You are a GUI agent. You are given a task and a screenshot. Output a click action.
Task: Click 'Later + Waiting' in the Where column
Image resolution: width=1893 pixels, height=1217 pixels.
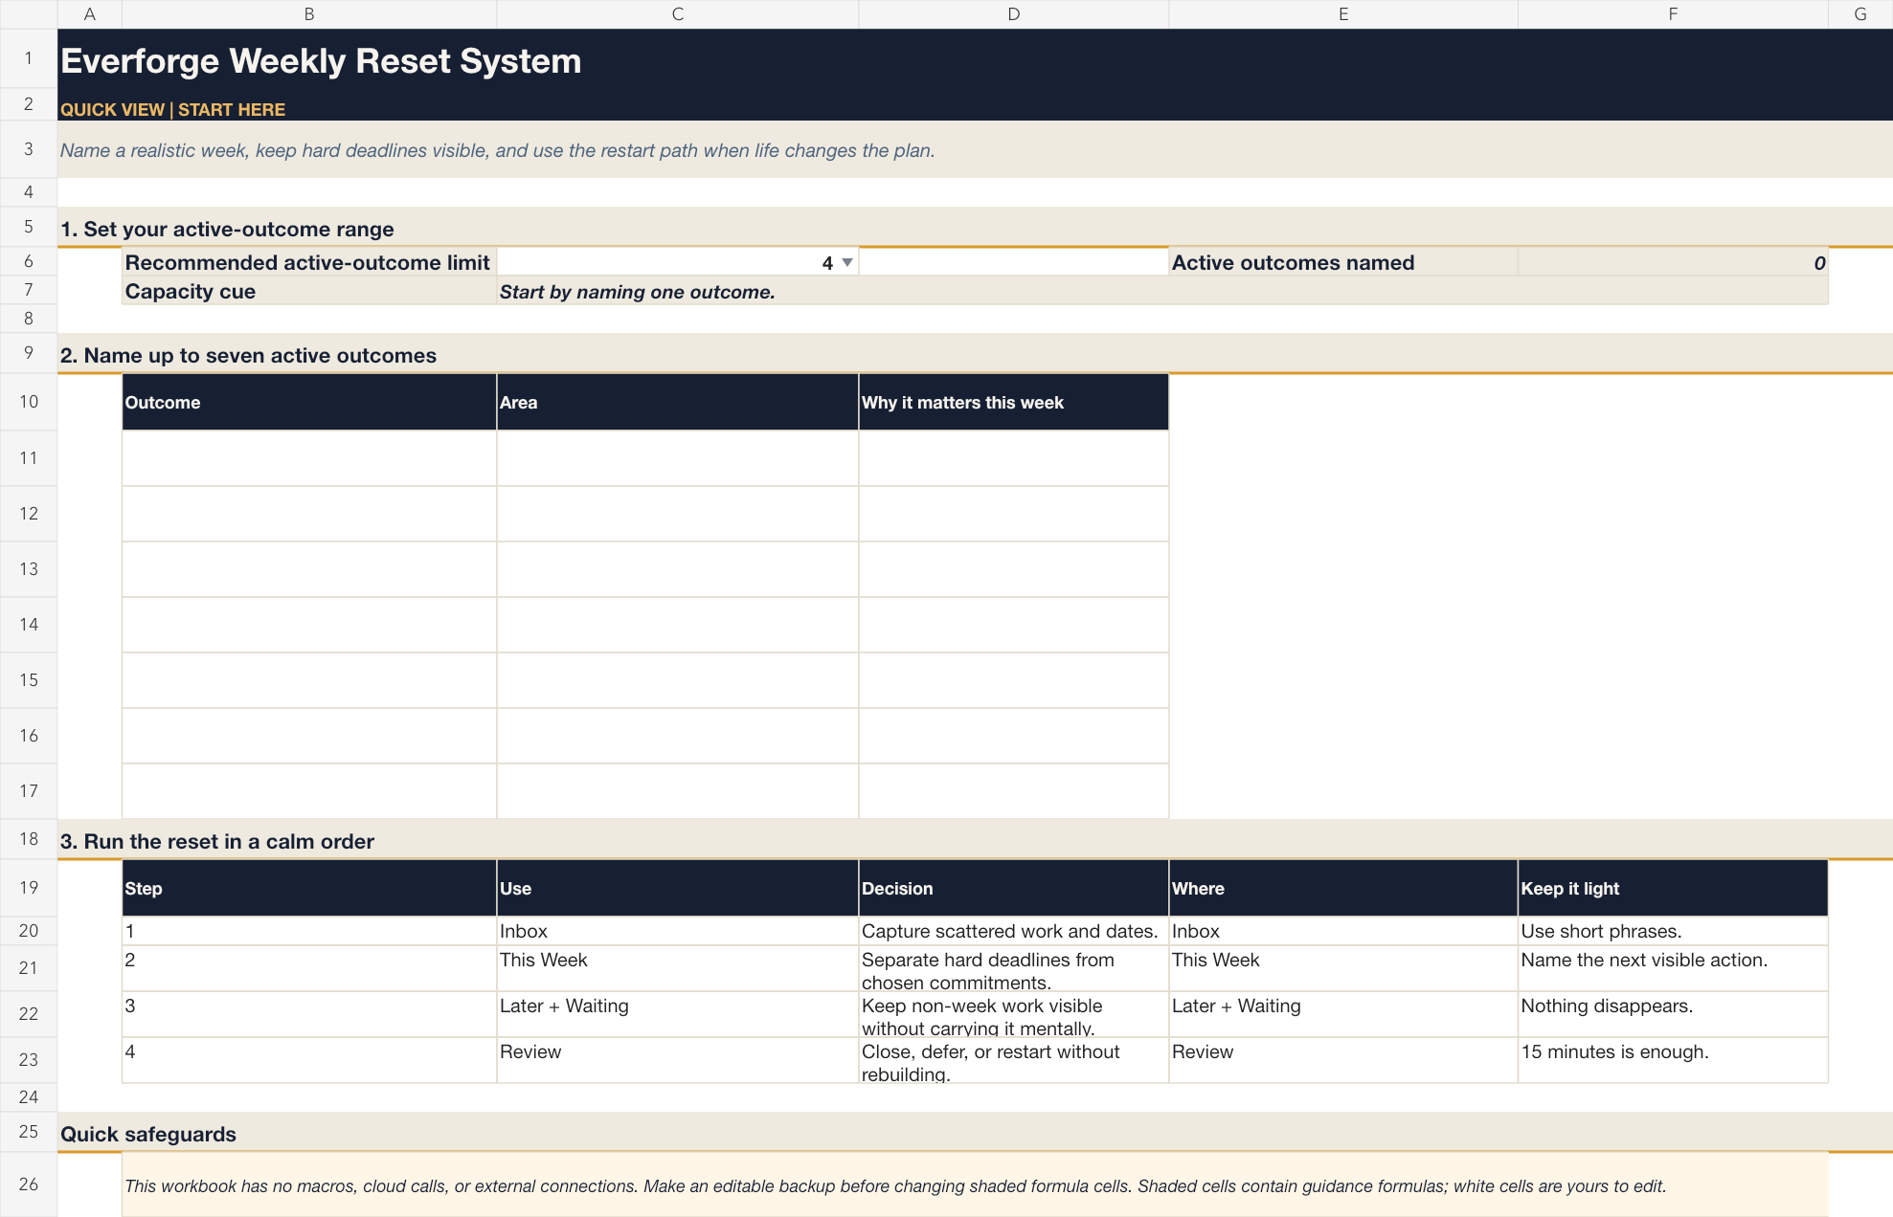(1343, 1014)
